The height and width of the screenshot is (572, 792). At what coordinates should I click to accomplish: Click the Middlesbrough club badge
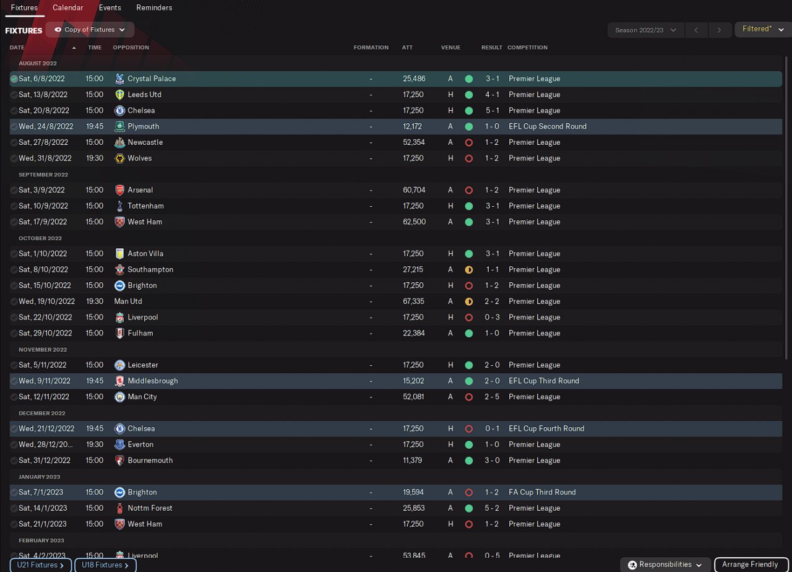119,381
